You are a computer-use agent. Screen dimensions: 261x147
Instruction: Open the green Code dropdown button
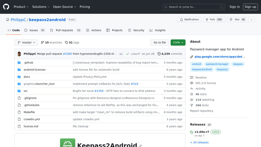pyautogui.click(x=178, y=43)
